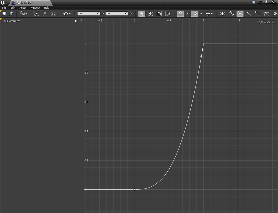Reset snap value using yellow undo arrow
Image resolution: width=278 pixels, height=213 pixels.
(x=103, y=13)
